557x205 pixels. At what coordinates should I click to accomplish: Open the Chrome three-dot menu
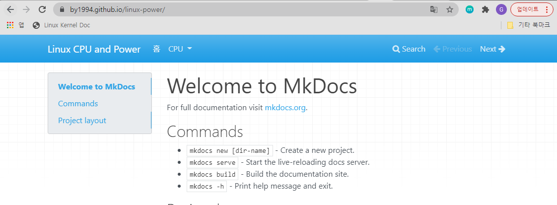(x=547, y=9)
